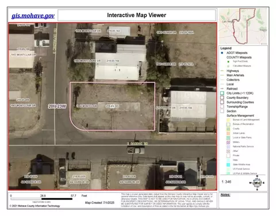The image size is (276, 216).
Task: Click the Surrounding Counties square symbol
Action: click(222, 102)
